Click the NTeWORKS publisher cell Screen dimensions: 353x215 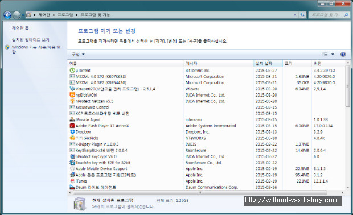tap(195, 138)
